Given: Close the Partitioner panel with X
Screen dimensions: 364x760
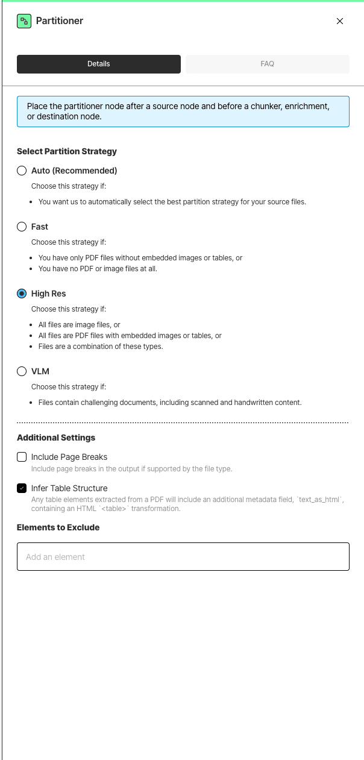Looking at the screenshot, I should (x=340, y=21).
